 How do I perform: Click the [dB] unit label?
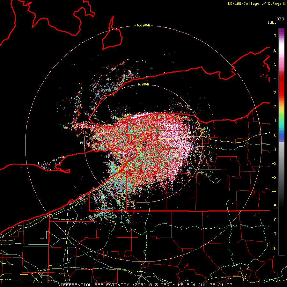click(272, 22)
